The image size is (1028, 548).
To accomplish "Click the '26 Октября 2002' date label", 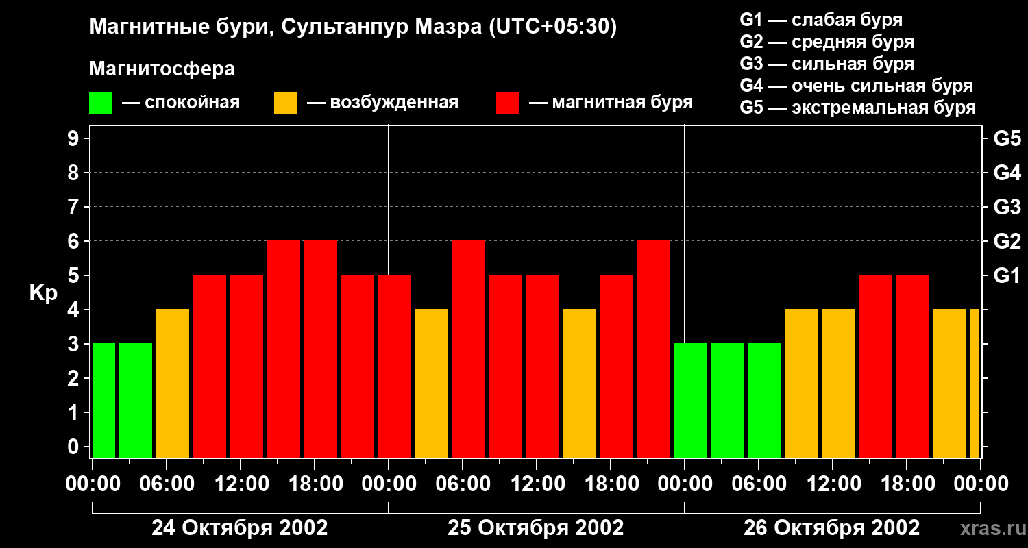I will (x=832, y=528).
